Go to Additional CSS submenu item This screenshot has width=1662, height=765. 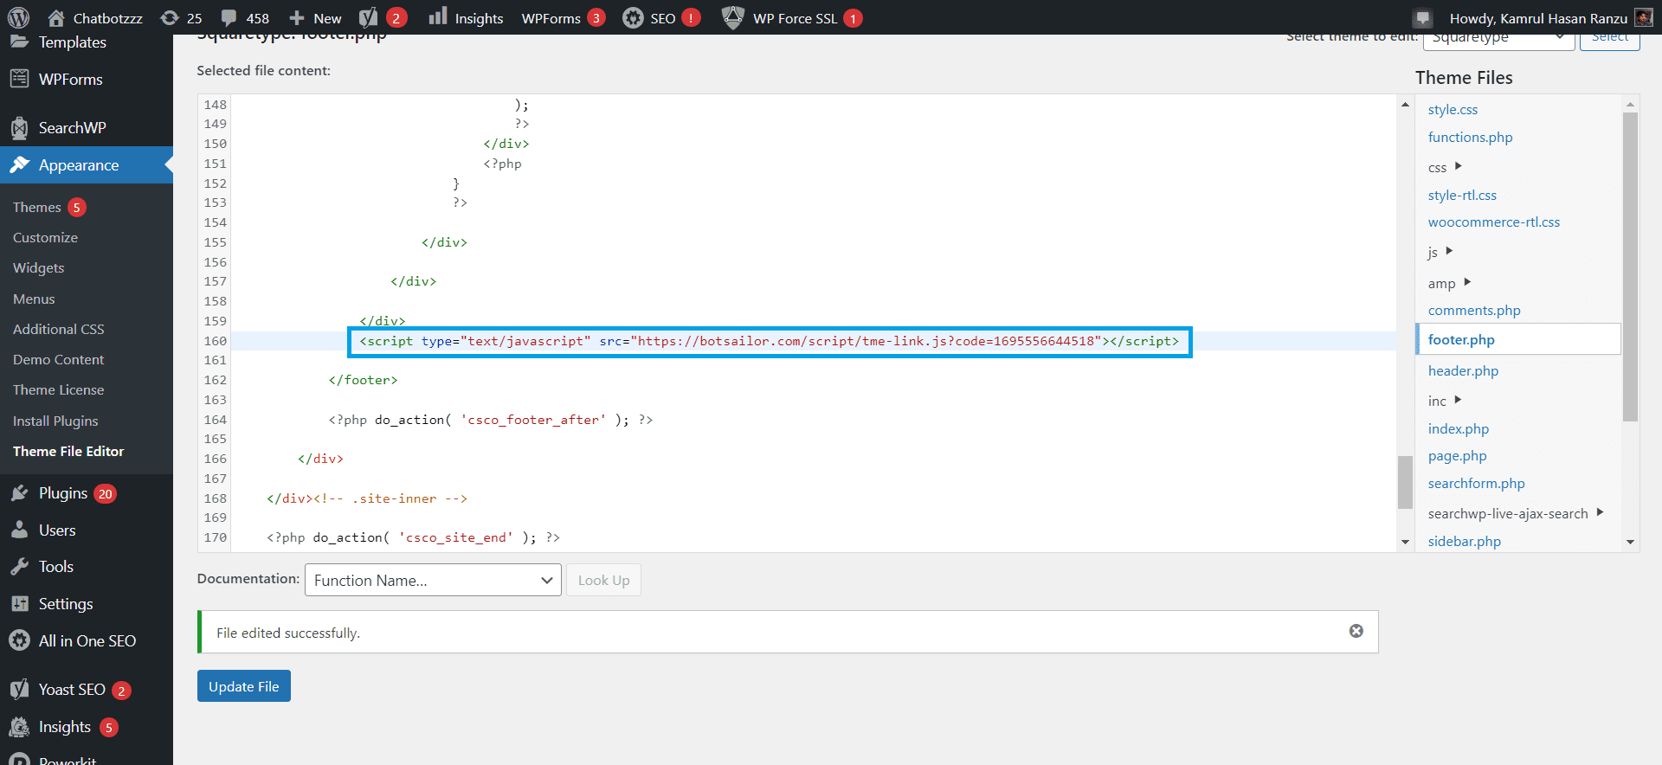pos(58,329)
